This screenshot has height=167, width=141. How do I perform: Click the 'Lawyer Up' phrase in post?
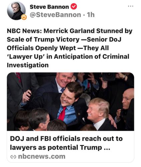(x=26, y=56)
